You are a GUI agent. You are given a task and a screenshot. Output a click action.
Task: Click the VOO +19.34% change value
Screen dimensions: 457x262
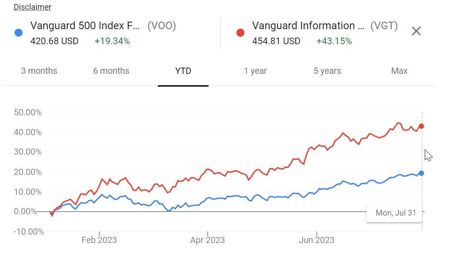click(112, 41)
